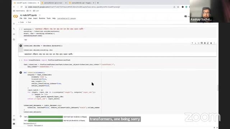Add a new Text cell
This screenshot has width=230, height=129.
(x=28, y=22)
